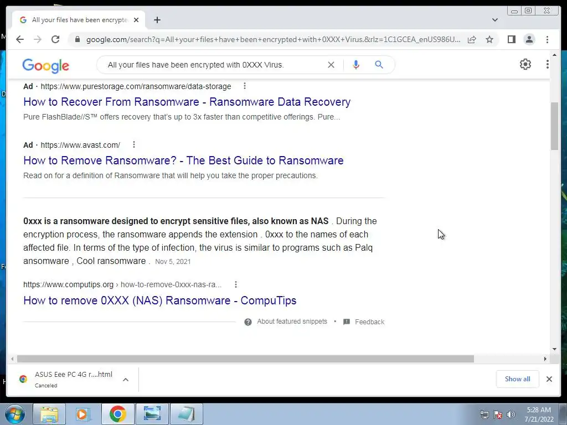Bookmark this tab with the star
This screenshot has height=425, width=567.
click(489, 39)
